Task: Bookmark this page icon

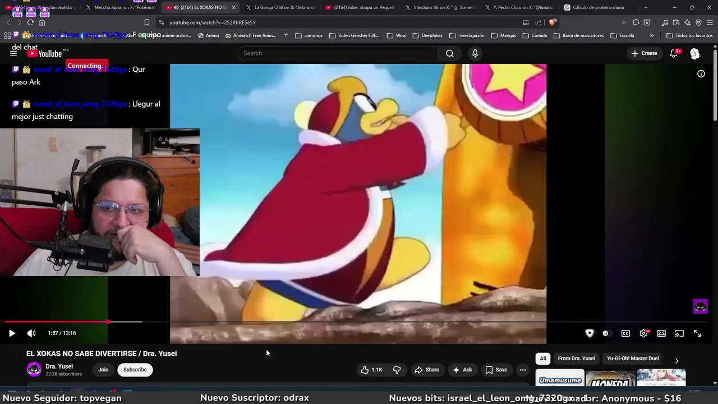Action: click(x=147, y=22)
